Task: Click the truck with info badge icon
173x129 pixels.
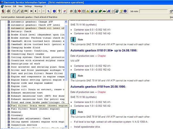Action: [x=108, y=11]
